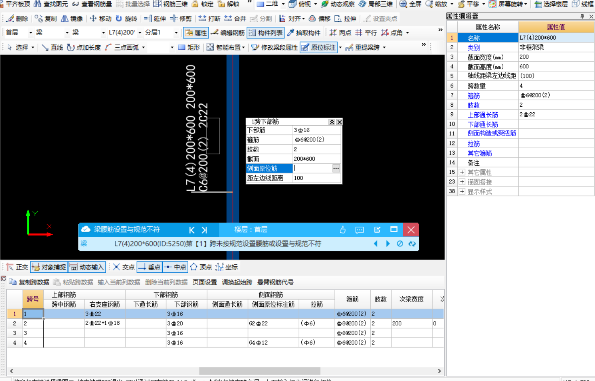Activate the 镜像 (mirror) tool
This screenshot has height=381, width=595.
coord(71,19)
